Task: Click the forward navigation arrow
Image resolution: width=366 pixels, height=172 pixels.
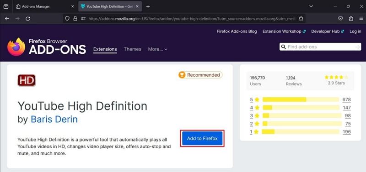Action: pyautogui.click(x=17, y=19)
